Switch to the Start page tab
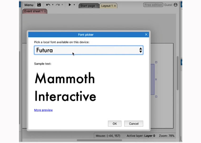 88,6
